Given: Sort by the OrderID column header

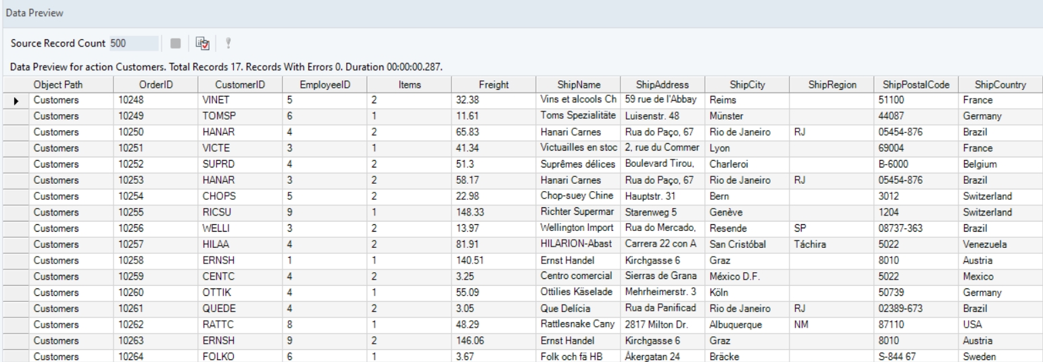Looking at the screenshot, I should pos(155,85).
